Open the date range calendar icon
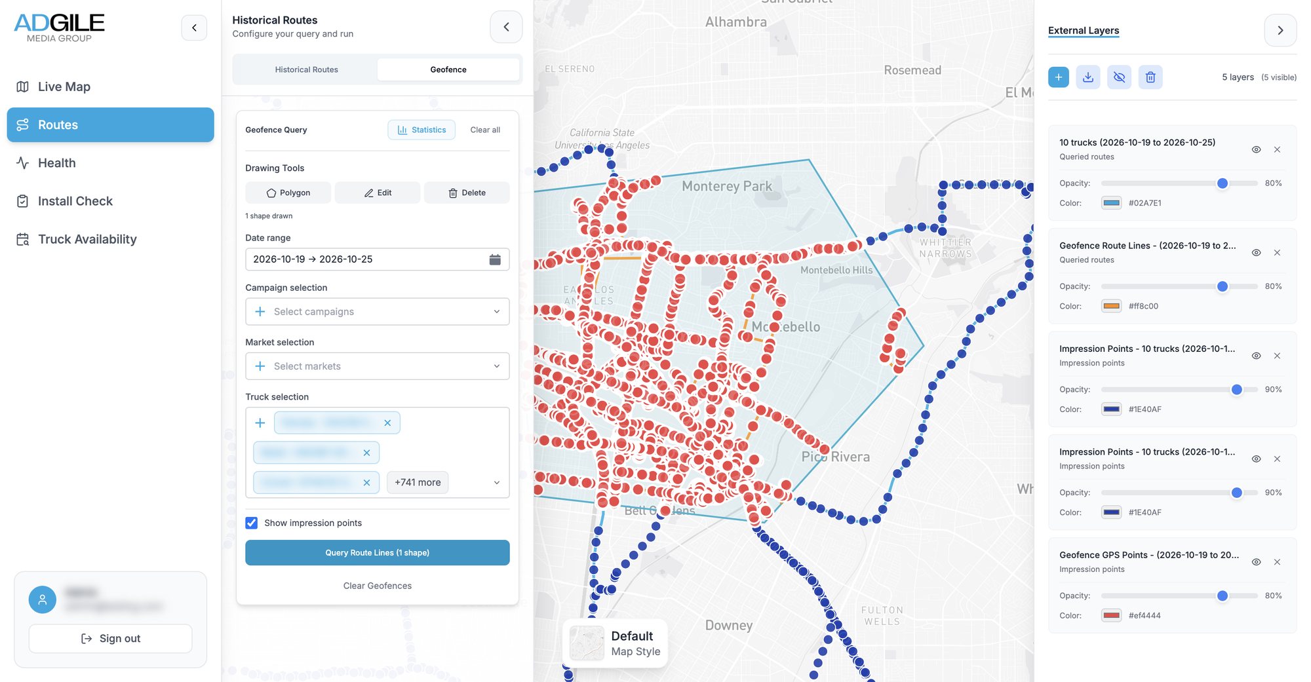 (x=495, y=259)
